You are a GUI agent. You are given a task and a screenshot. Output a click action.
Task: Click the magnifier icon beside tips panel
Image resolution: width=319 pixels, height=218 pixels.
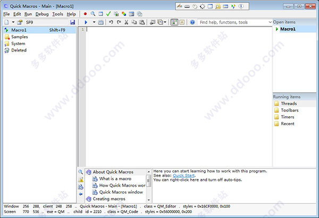pos(81,172)
